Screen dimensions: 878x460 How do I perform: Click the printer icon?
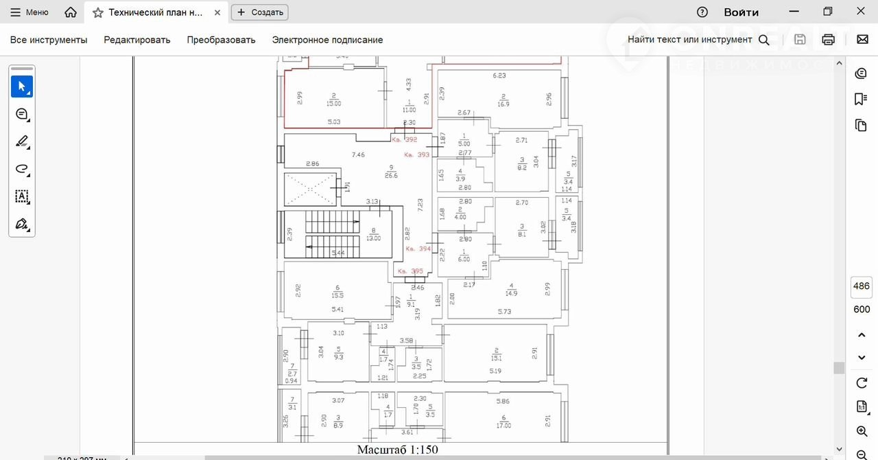[828, 40]
